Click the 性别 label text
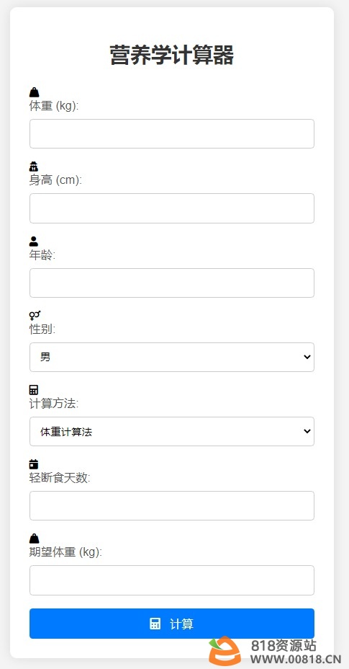This screenshot has height=669, width=349. (x=42, y=329)
